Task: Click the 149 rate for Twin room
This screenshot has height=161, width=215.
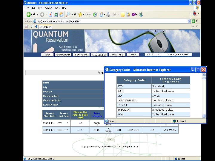Action: 80,130
